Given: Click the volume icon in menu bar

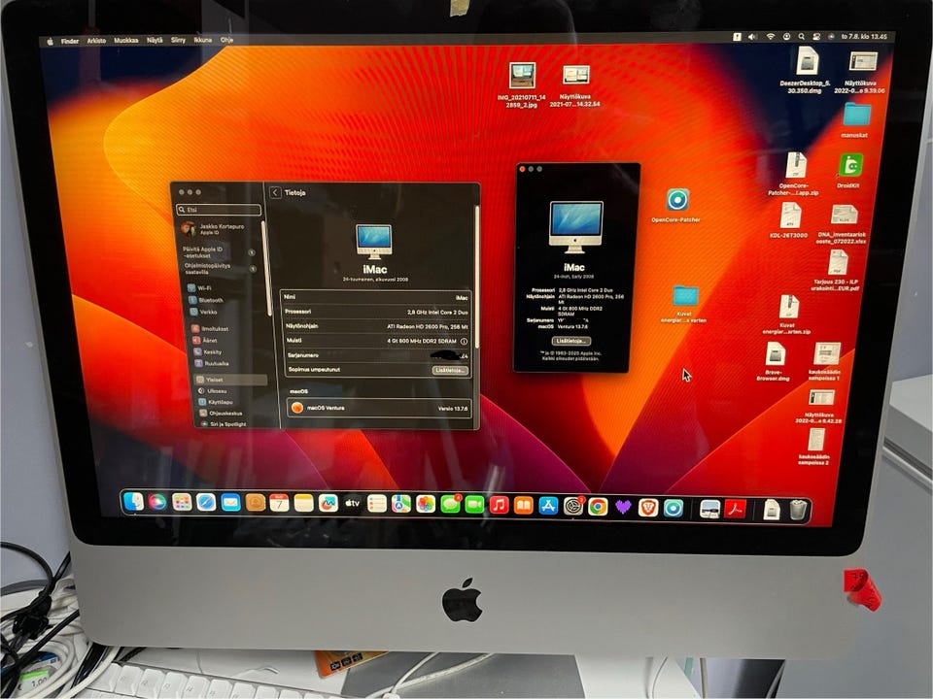Looking at the screenshot, I should tap(752, 37).
